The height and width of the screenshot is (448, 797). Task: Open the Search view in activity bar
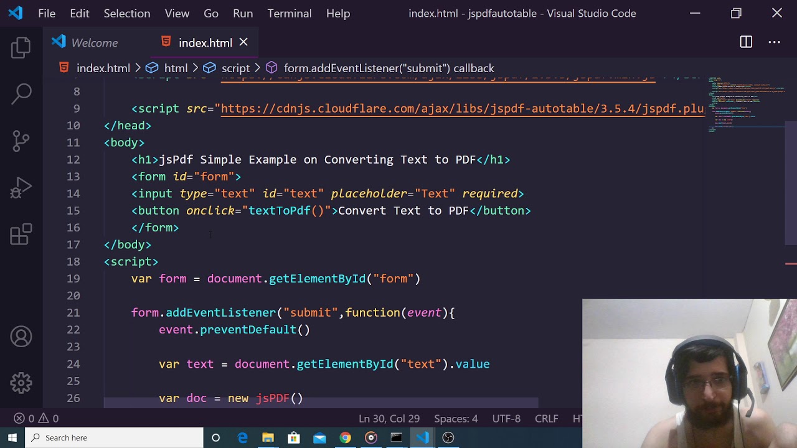[x=21, y=94]
